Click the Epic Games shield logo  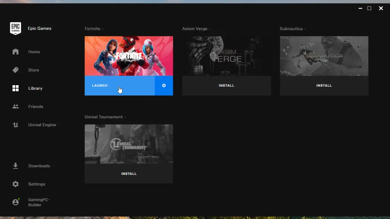click(15, 28)
